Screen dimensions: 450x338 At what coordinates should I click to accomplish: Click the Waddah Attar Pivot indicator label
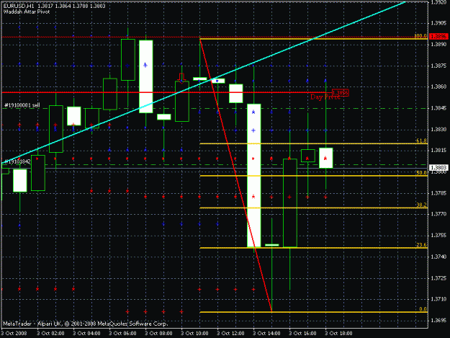pos(27,12)
